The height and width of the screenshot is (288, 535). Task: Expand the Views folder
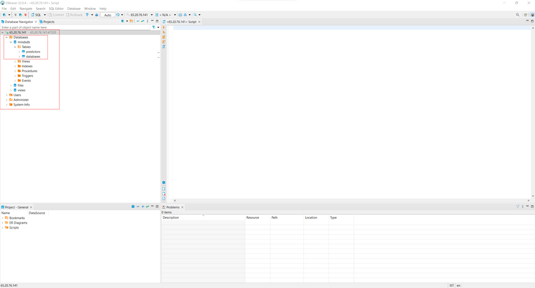[x=15, y=61]
